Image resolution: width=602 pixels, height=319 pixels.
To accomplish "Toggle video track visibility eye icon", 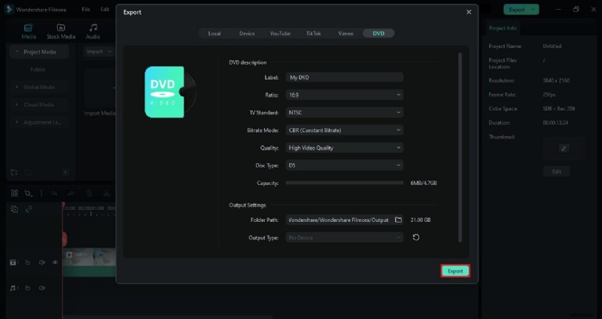I will 55,263.
